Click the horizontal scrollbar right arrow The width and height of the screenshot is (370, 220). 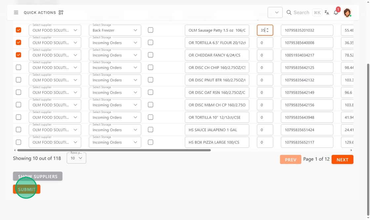pos(351,150)
